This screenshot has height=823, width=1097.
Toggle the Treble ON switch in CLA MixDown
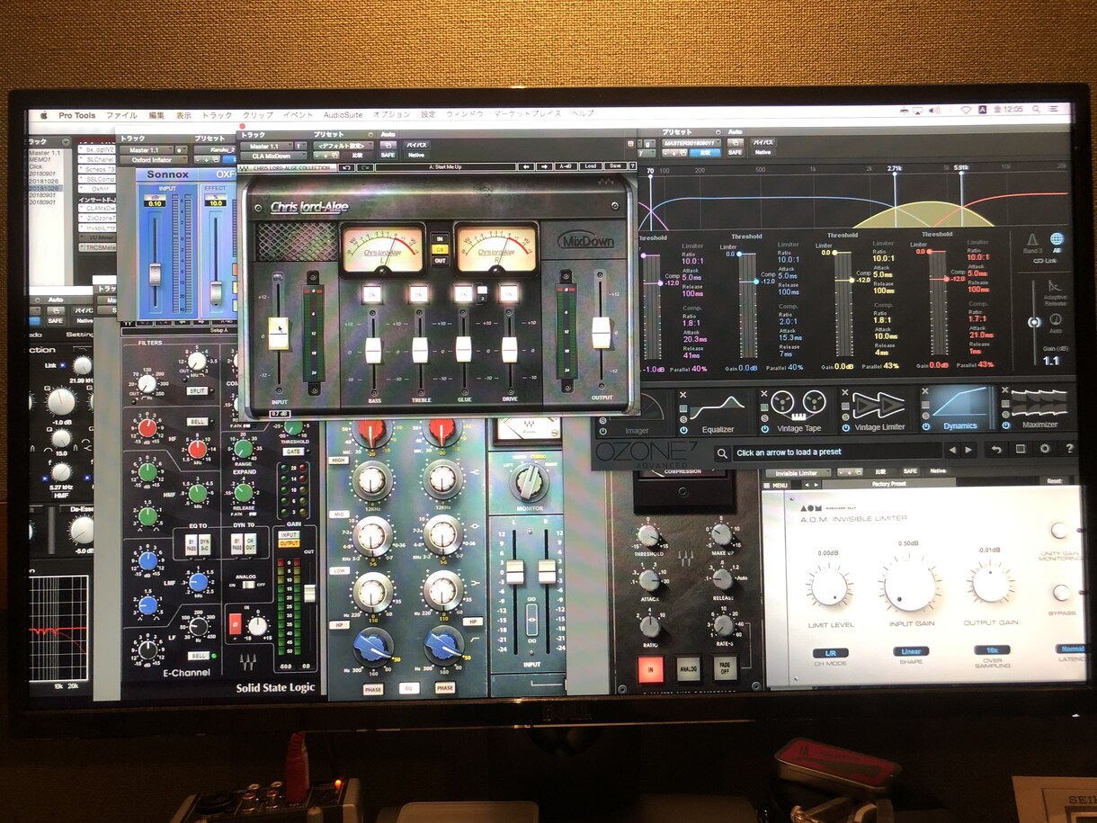(417, 293)
